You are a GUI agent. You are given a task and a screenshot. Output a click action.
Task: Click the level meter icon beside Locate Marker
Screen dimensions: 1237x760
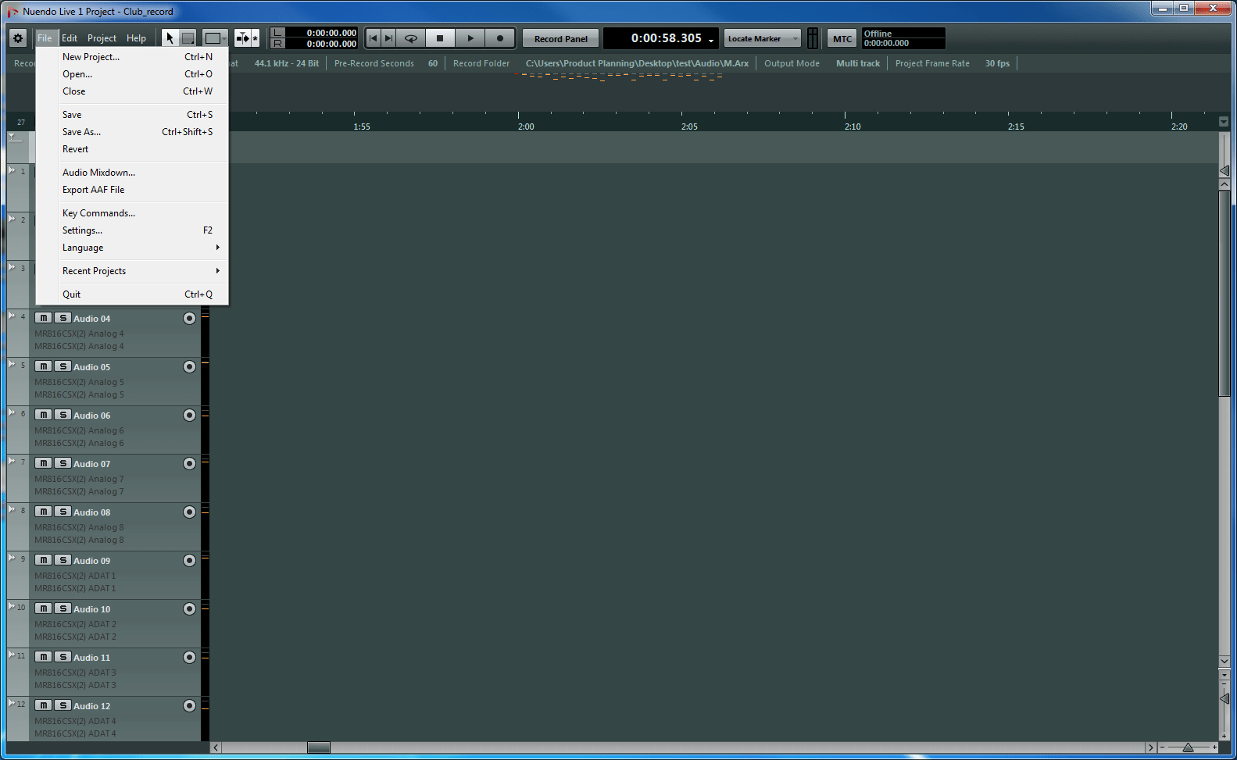(x=813, y=38)
